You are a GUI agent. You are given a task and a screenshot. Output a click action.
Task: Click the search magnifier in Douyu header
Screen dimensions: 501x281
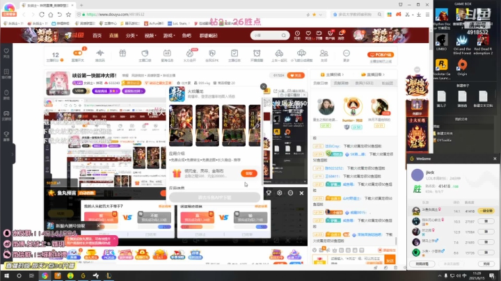[x=284, y=35]
